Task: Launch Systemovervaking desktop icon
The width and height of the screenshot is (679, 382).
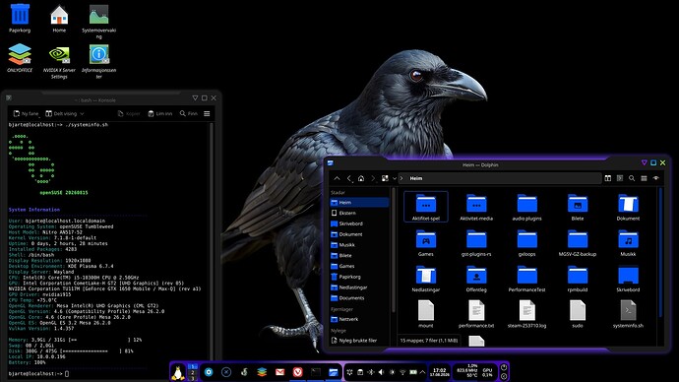Action: pyautogui.click(x=98, y=21)
